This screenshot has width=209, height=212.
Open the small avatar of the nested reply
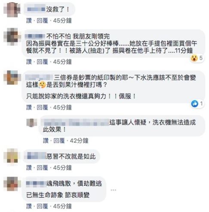32,123
